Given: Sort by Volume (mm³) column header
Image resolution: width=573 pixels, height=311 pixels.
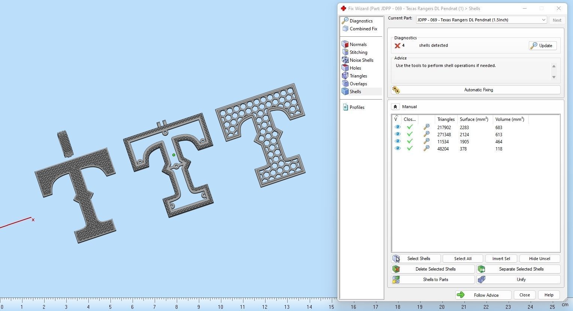Looking at the screenshot, I should point(510,119).
